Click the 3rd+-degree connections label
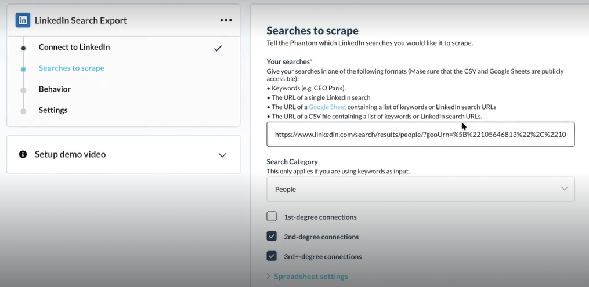 pos(323,257)
